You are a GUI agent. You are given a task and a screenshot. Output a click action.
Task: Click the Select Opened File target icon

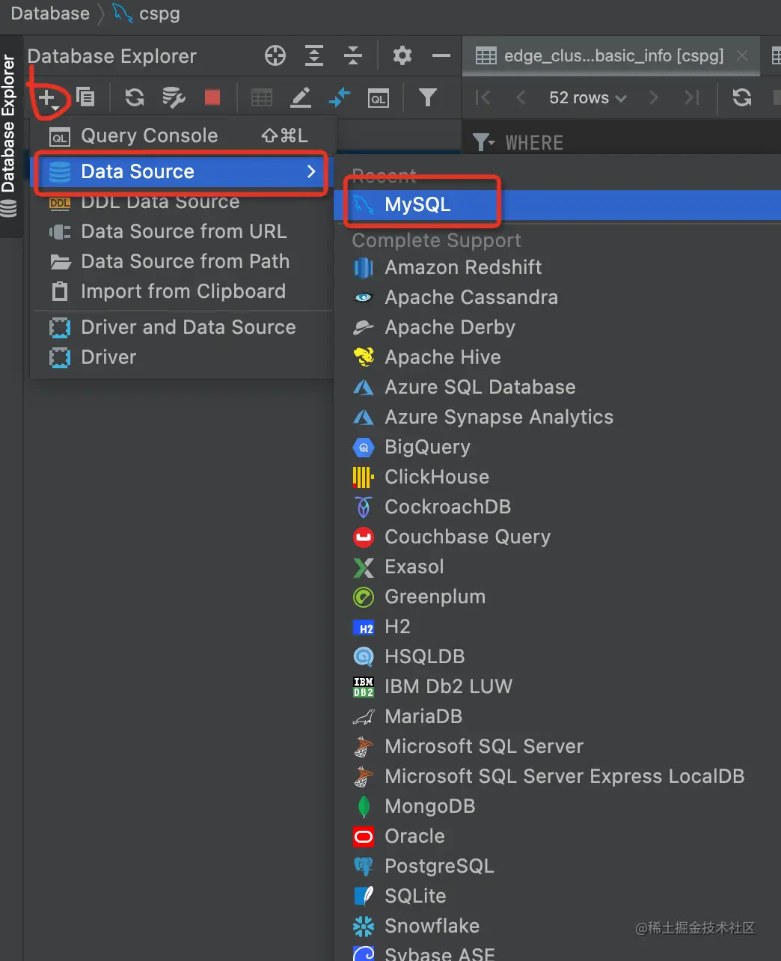(275, 55)
